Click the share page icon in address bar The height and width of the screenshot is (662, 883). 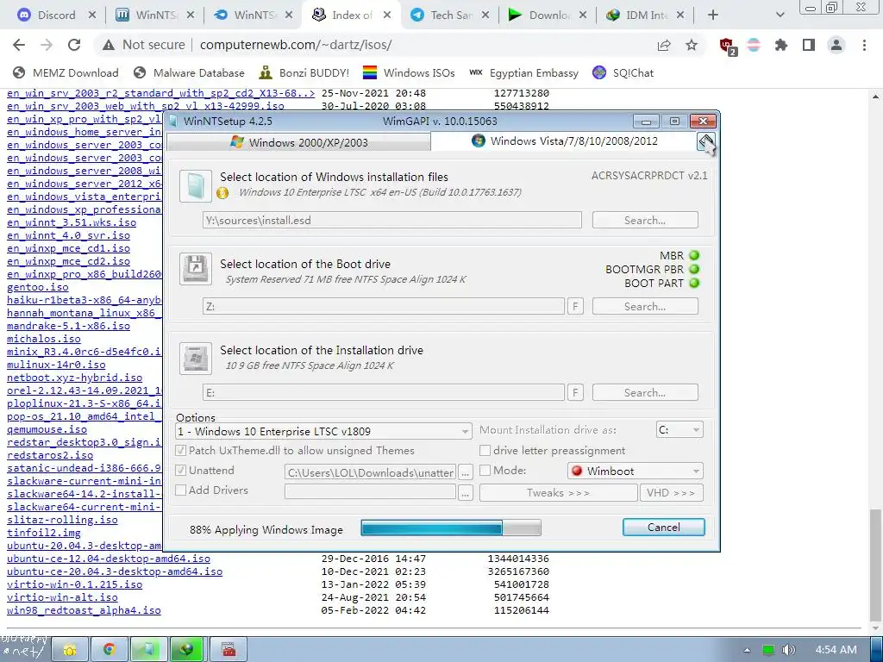(x=664, y=45)
